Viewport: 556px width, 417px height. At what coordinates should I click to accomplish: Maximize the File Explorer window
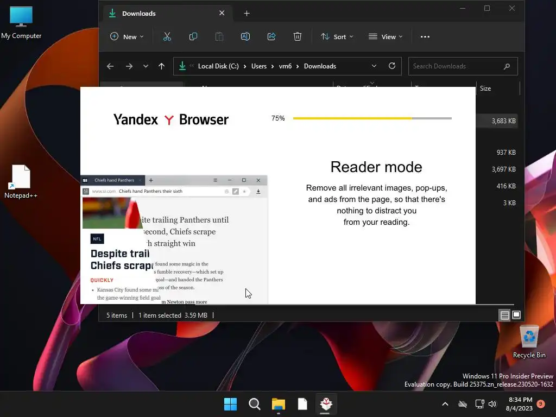[487, 8]
